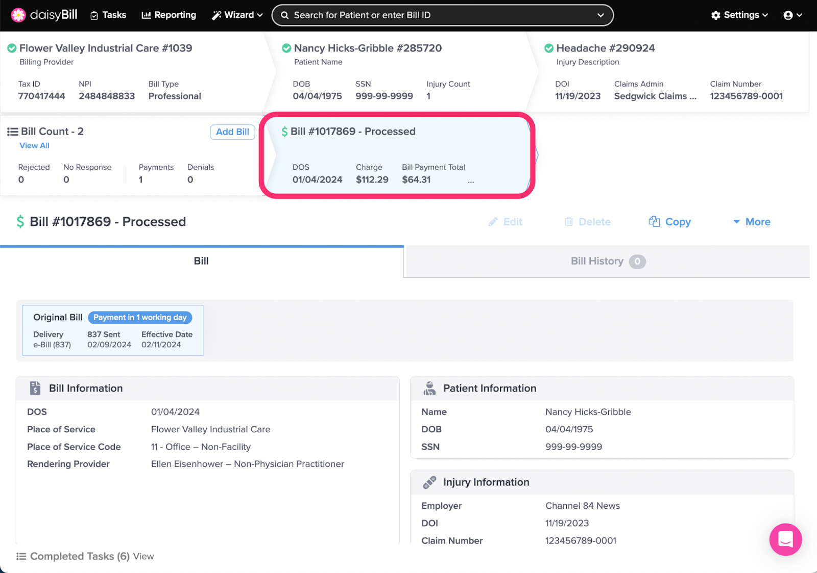Image resolution: width=817 pixels, height=573 pixels.
Task: Click 837 Sent date 02/09/2024
Action: click(109, 345)
